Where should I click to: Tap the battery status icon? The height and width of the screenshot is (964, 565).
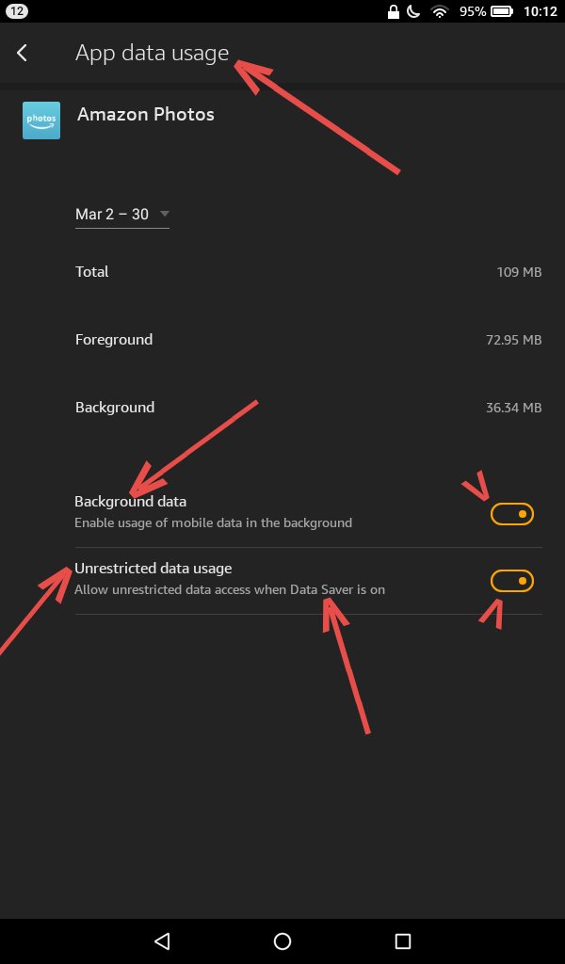click(504, 11)
